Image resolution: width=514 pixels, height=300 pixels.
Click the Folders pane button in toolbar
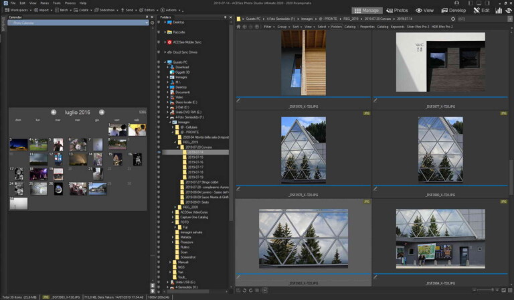tap(337, 27)
